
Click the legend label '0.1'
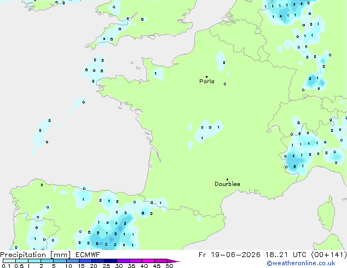point(6,266)
